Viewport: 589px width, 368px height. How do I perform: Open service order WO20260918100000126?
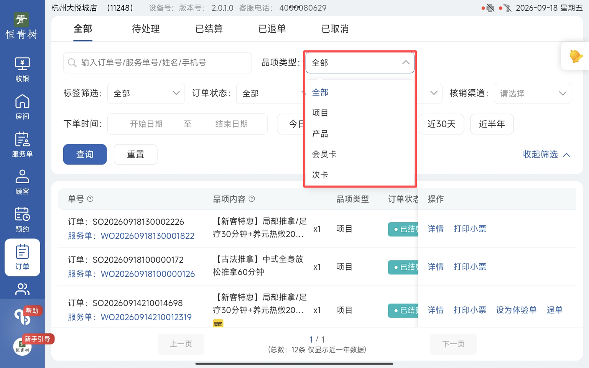(x=148, y=274)
